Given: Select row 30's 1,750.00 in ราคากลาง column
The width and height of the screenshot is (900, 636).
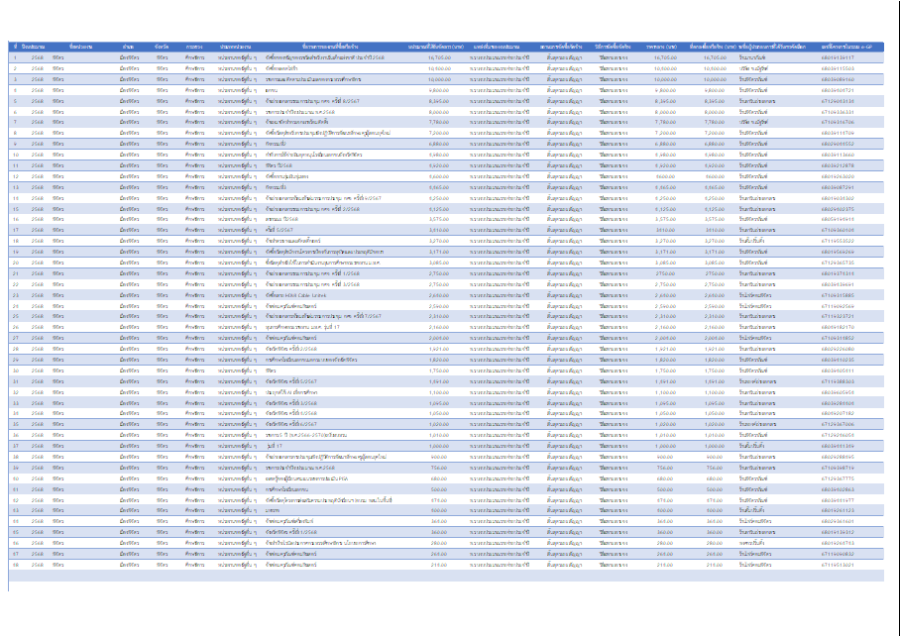Looking at the screenshot, I should 666,371.
